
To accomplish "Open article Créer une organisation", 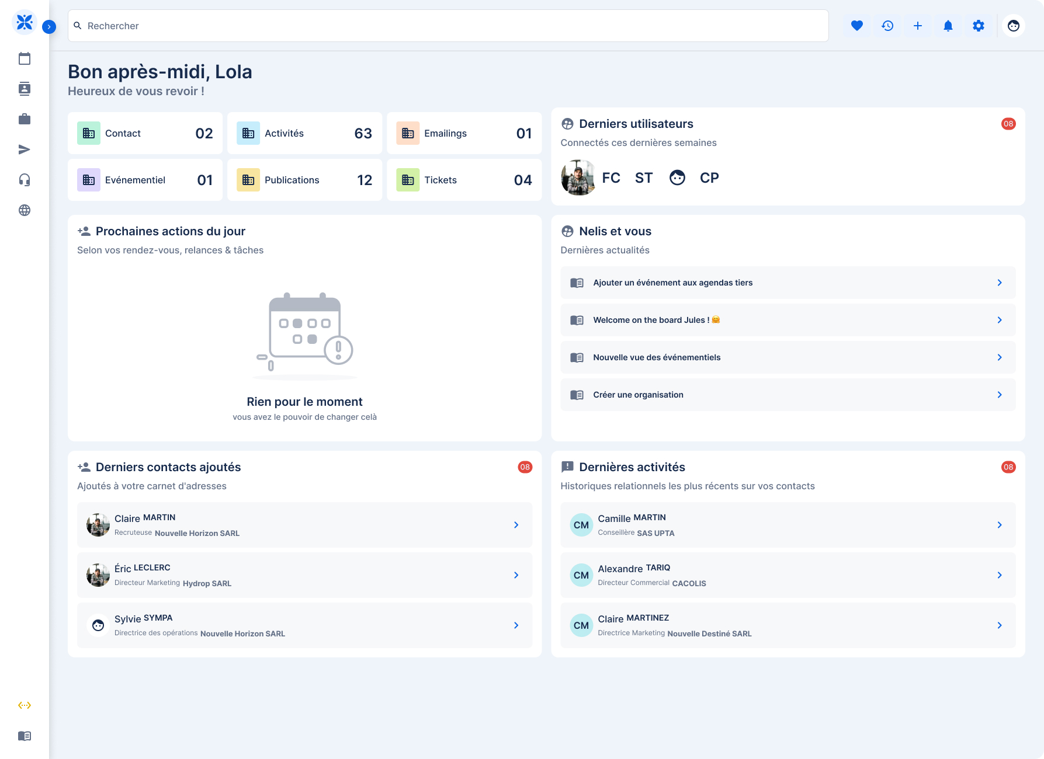I will (x=788, y=395).
